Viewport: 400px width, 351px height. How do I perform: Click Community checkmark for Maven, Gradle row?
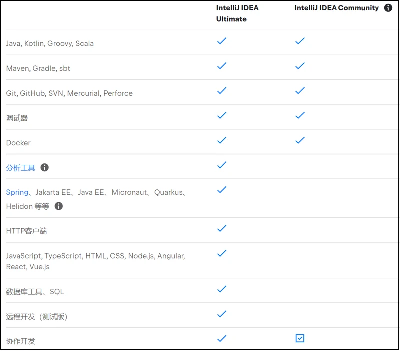click(300, 66)
